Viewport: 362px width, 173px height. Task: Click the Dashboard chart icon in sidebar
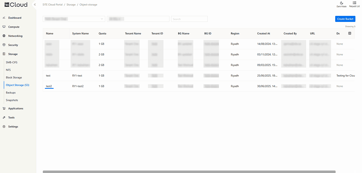(4, 18)
